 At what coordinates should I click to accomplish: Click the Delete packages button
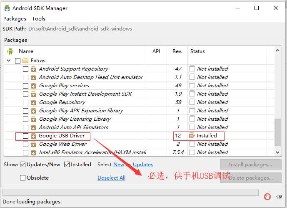(251, 178)
